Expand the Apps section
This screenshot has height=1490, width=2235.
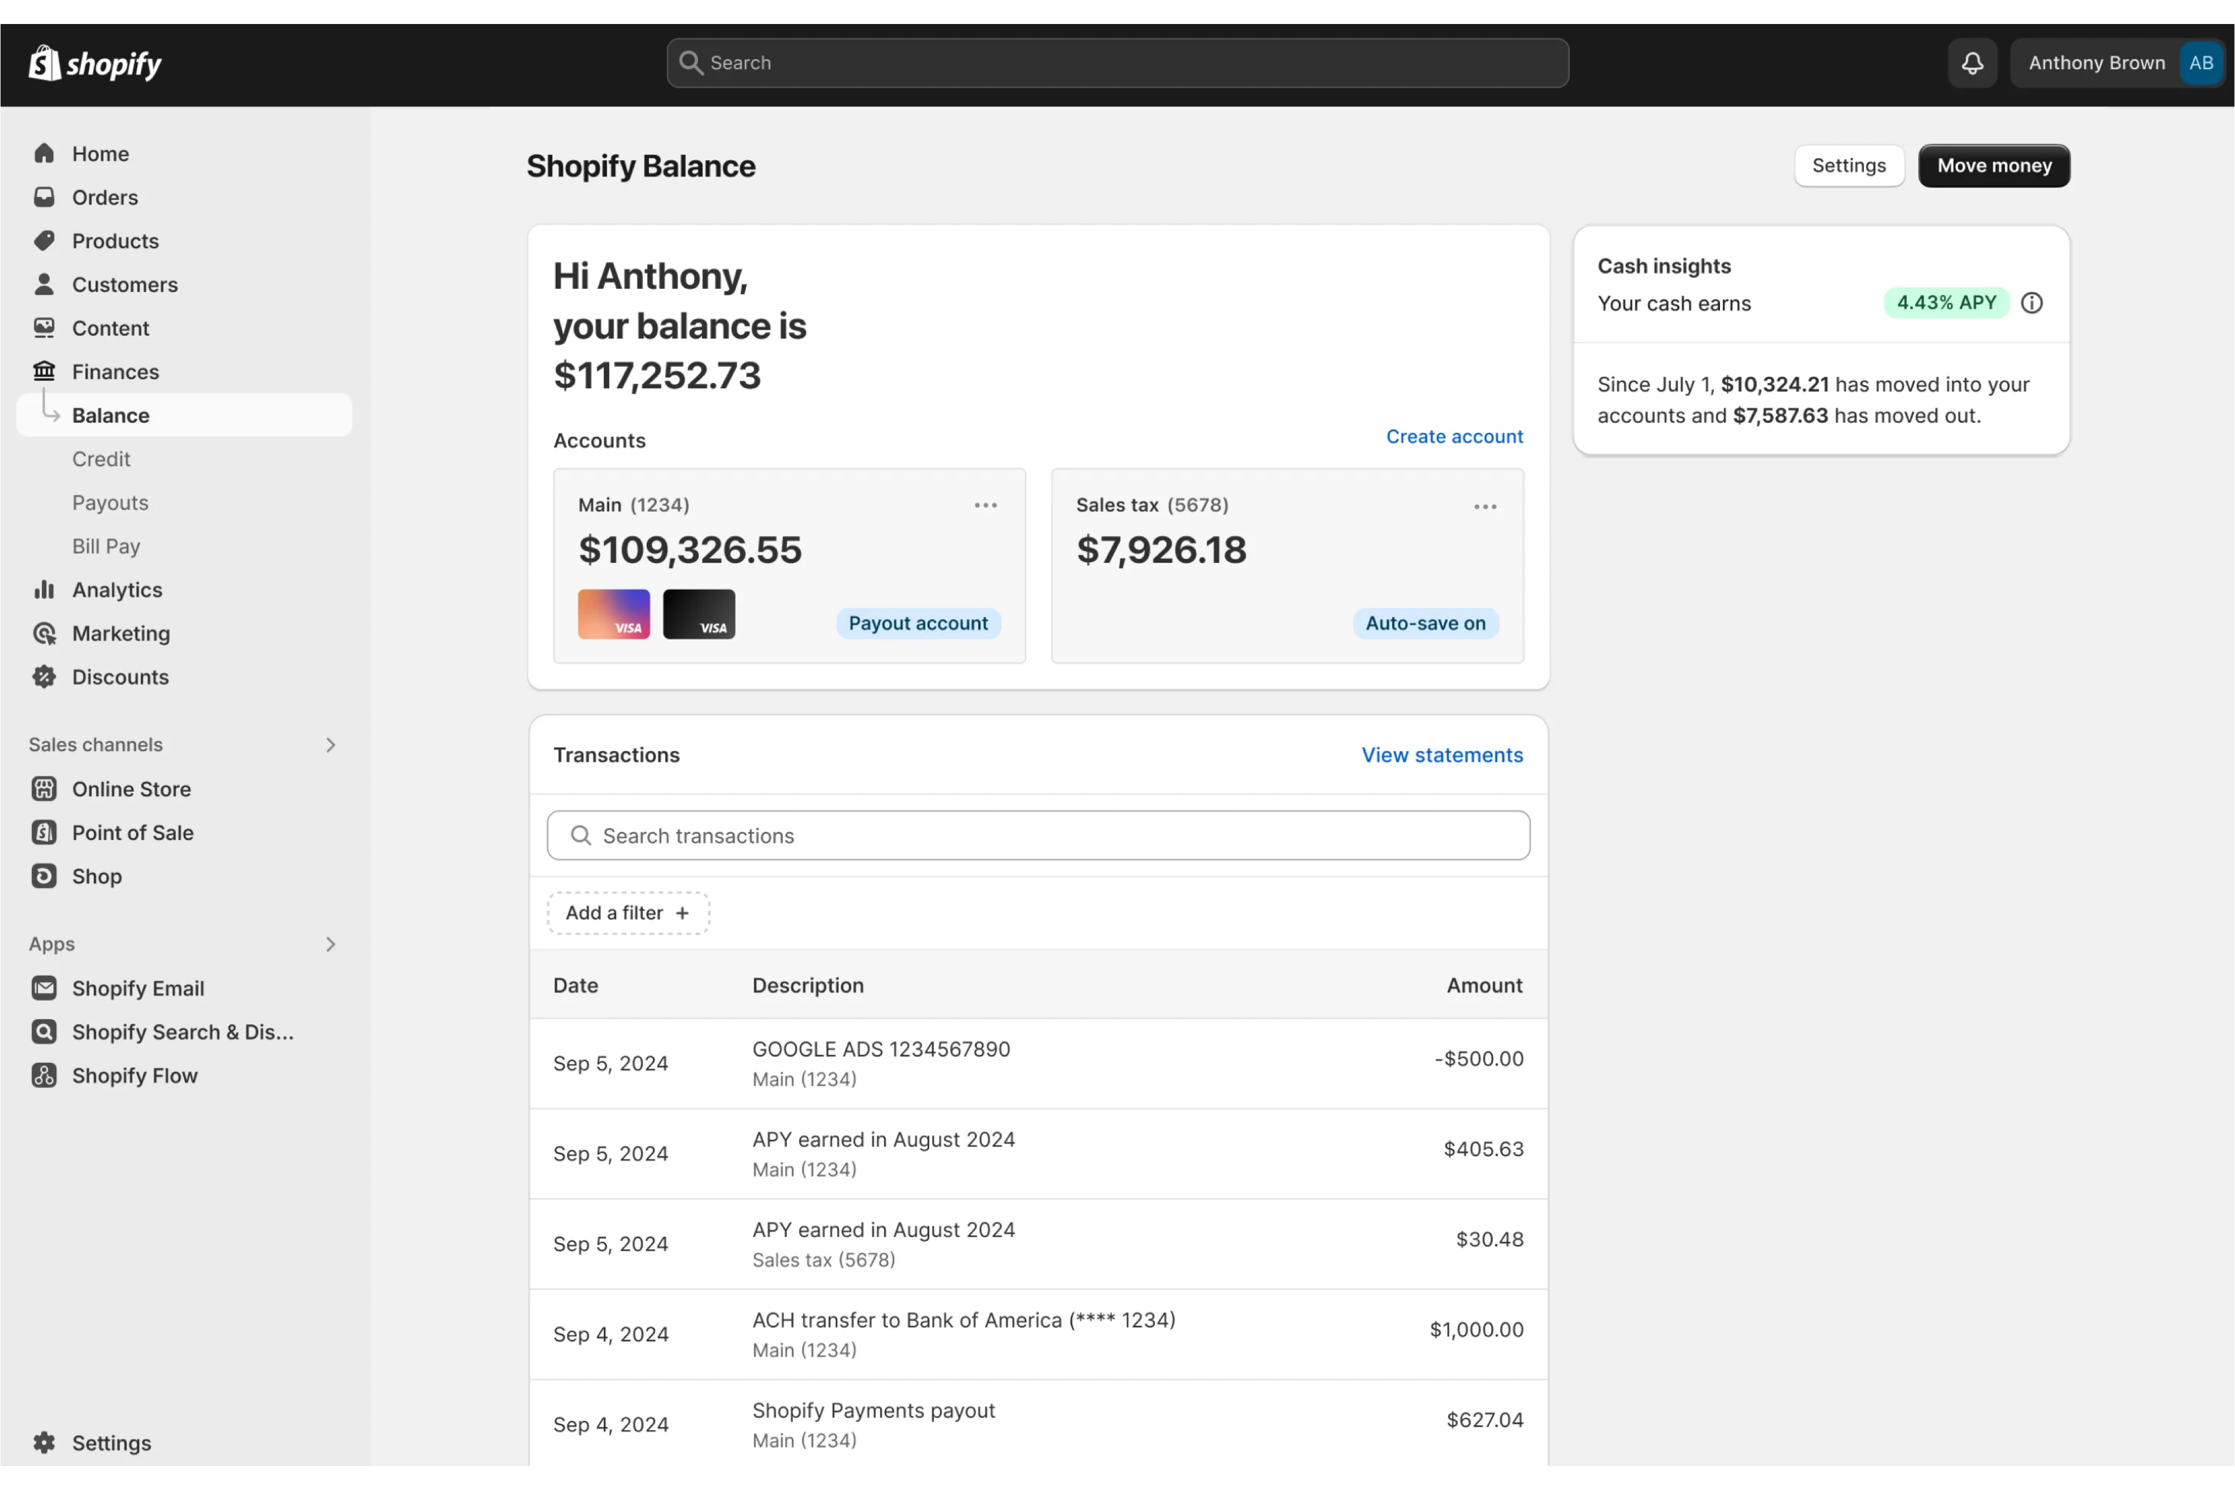[x=331, y=944]
